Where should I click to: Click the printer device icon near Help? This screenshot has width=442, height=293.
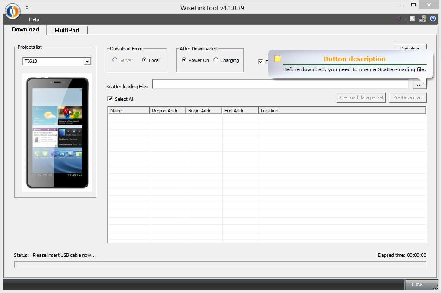point(422,18)
